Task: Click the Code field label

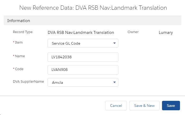Action: click(19, 69)
